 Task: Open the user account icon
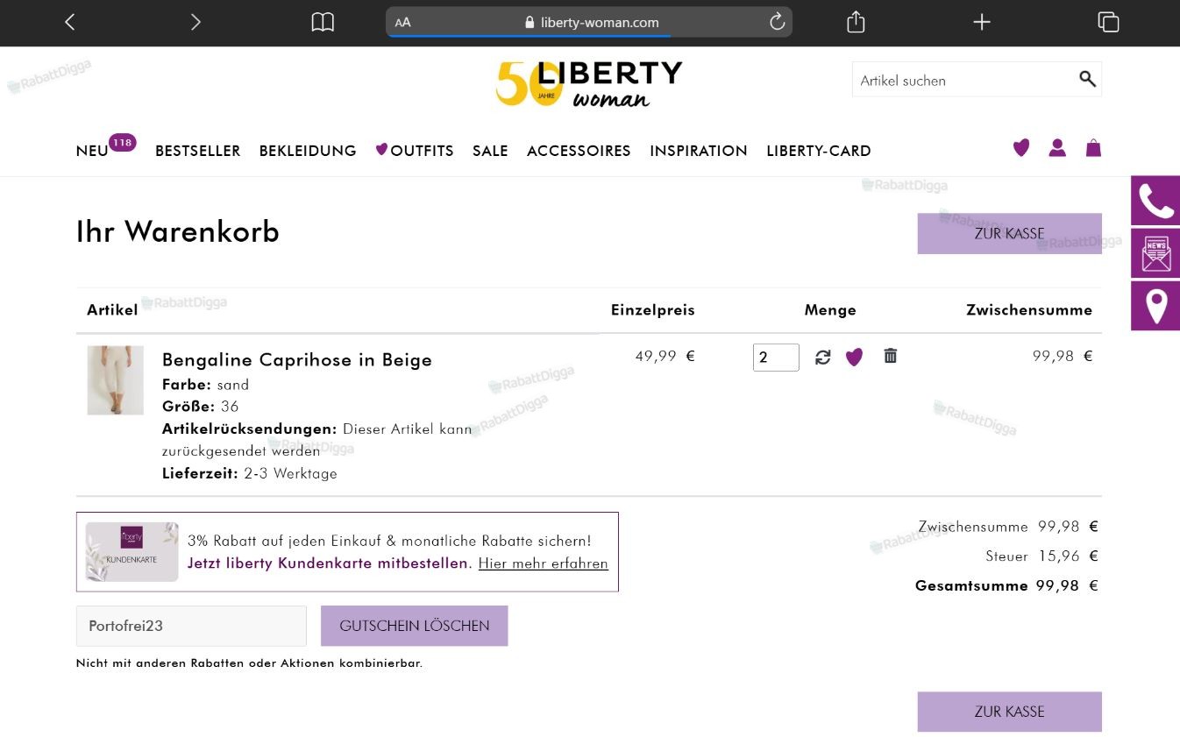click(1057, 148)
